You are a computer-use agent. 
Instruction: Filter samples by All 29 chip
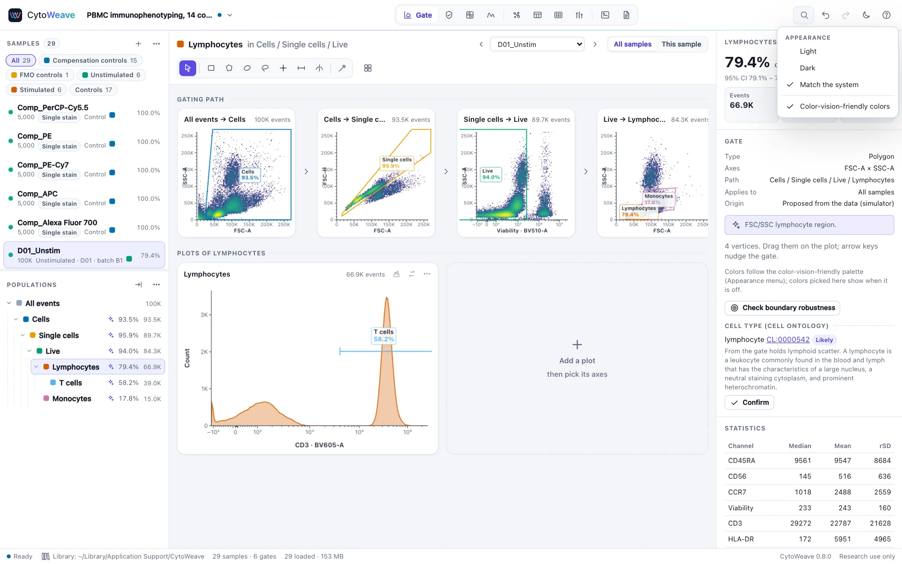(x=21, y=60)
